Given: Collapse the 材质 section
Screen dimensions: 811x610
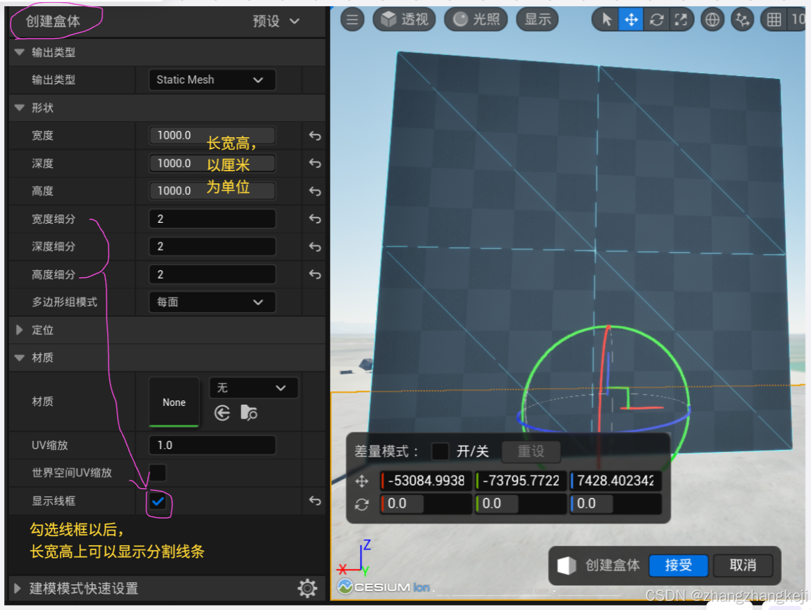Looking at the screenshot, I should tap(19, 357).
